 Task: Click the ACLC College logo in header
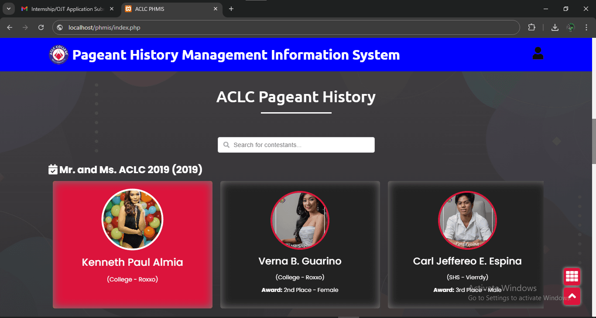59,55
